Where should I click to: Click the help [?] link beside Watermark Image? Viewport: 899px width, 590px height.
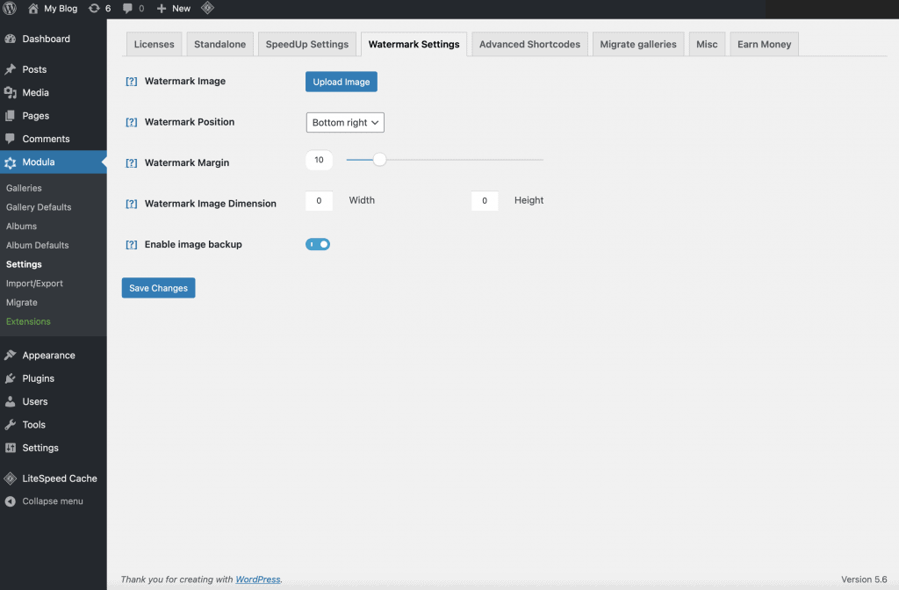(x=132, y=82)
